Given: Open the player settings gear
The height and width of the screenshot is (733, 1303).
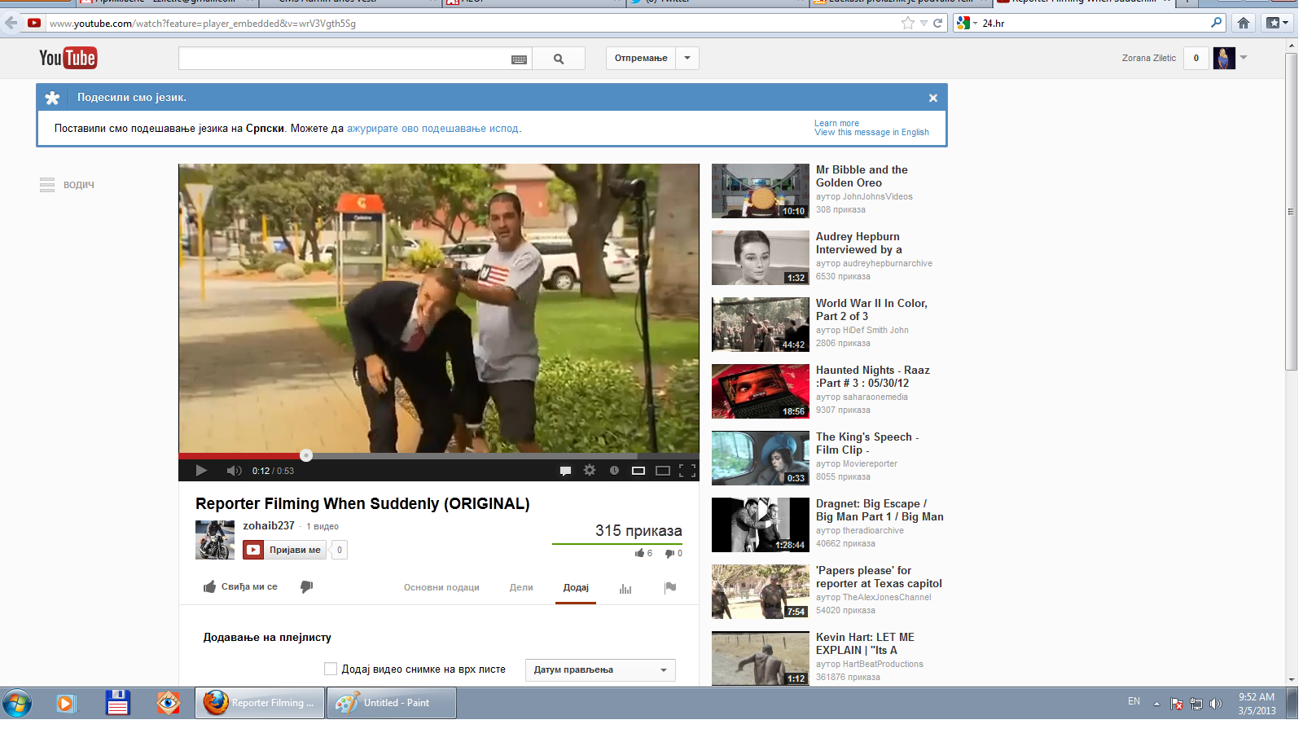Looking at the screenshot, I should [590, 471].
